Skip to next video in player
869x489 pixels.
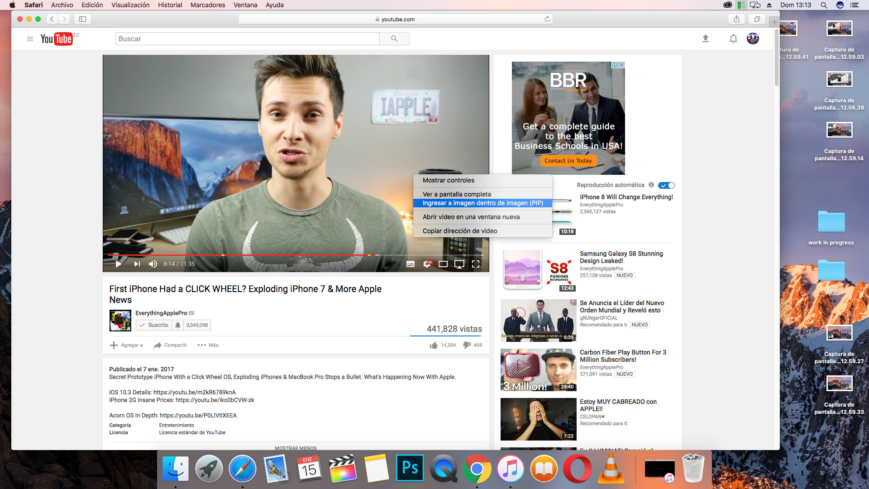137,264
